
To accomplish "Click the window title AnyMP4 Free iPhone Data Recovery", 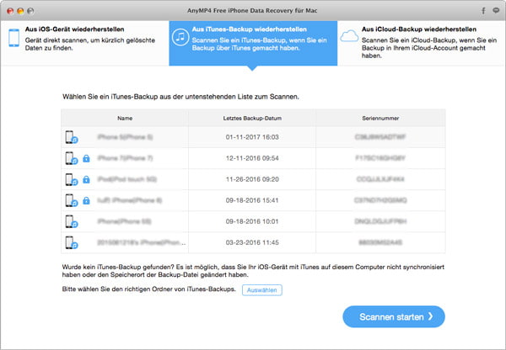I will [x=252, y=11].
